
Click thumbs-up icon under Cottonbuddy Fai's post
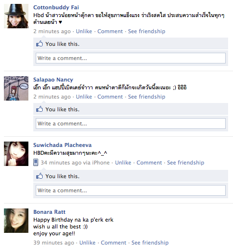[x=39, y=44]
